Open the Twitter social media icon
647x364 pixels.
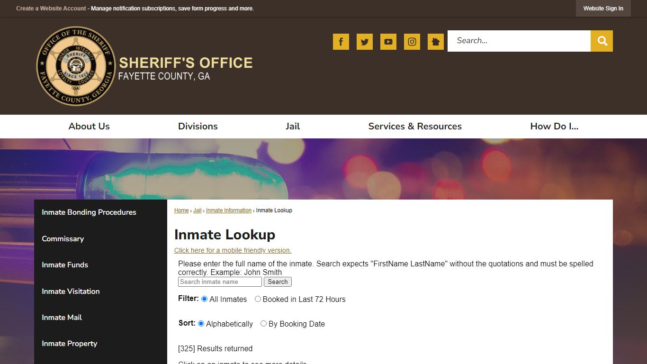click(x=364, y=42)
